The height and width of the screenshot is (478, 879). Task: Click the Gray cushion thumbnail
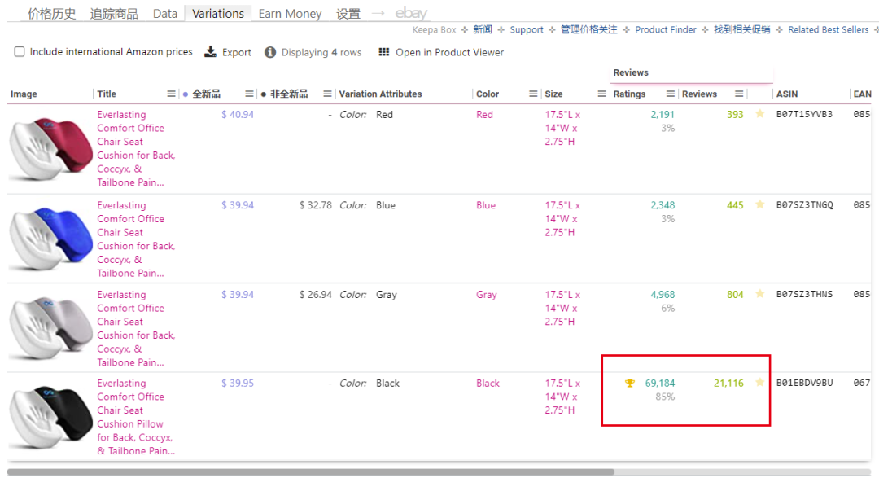(50, 328)
